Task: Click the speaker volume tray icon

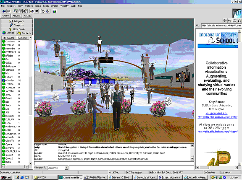Action: [216, 178]
